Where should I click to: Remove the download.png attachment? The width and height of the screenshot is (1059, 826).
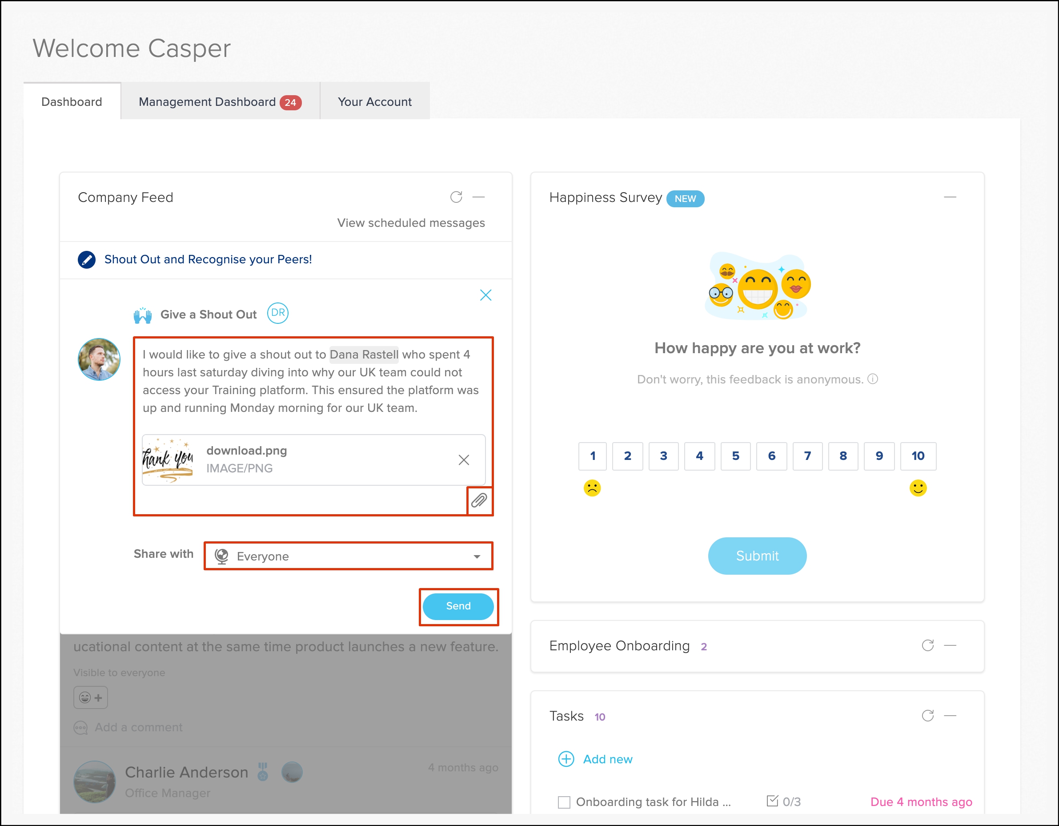(x=464, y=460)
